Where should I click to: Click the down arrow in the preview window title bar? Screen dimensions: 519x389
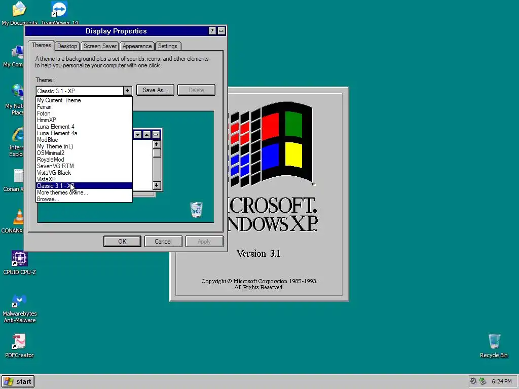138,135
